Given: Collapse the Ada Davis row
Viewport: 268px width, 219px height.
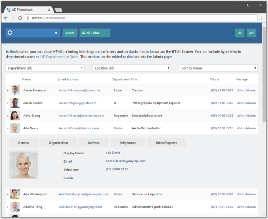Looking at the screenshot, I should 7,128.
